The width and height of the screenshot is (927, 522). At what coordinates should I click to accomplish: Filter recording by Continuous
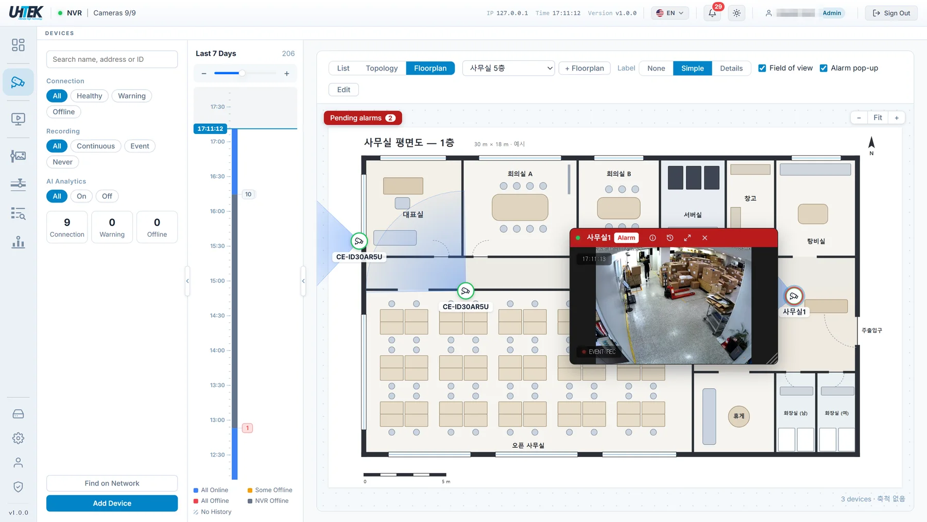[x=96, y=146]
